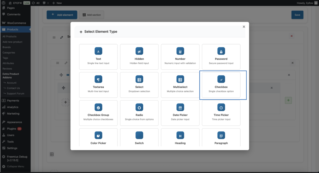Click the Add section button

tap(91, 15)
